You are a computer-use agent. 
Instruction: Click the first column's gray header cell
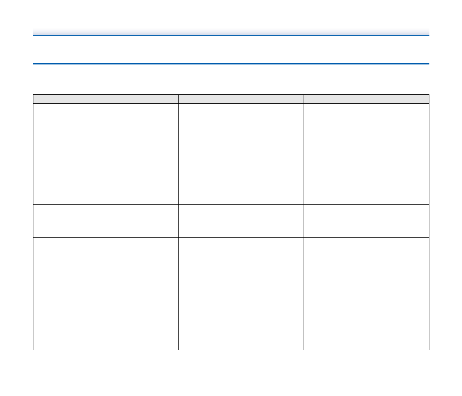106,99
